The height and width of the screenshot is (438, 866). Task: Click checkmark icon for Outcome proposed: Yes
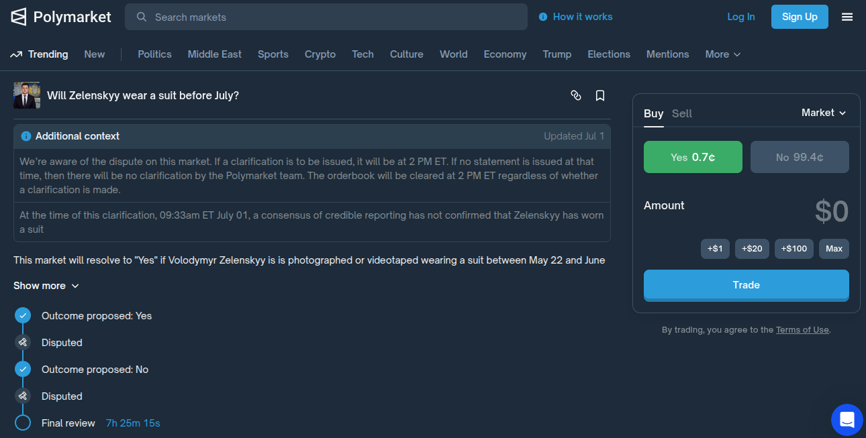[x=23, y=315]
